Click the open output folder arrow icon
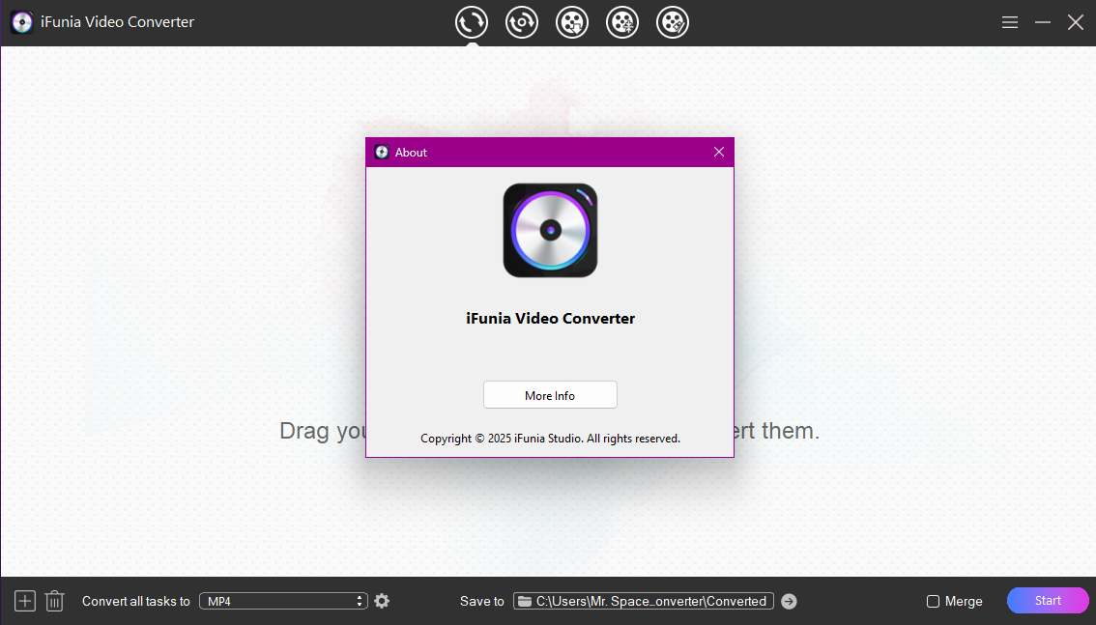 click(790, 601)
